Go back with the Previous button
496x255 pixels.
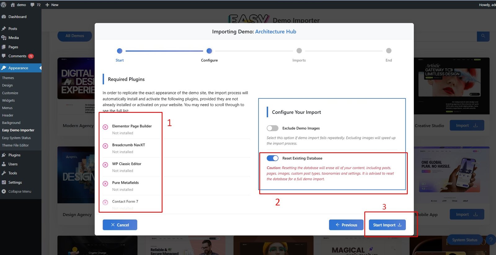pyautogui.click(x=346, y=225)
